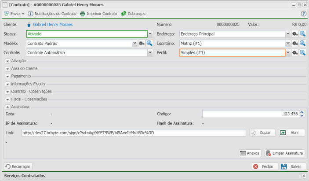Viewport: 309px width, 181px height.
Task: Open the Status dropdown arrow
Action: click(x=150, y=33)
